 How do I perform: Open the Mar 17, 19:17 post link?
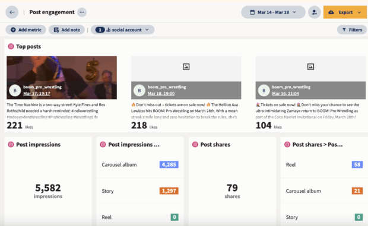coord(37,94)
